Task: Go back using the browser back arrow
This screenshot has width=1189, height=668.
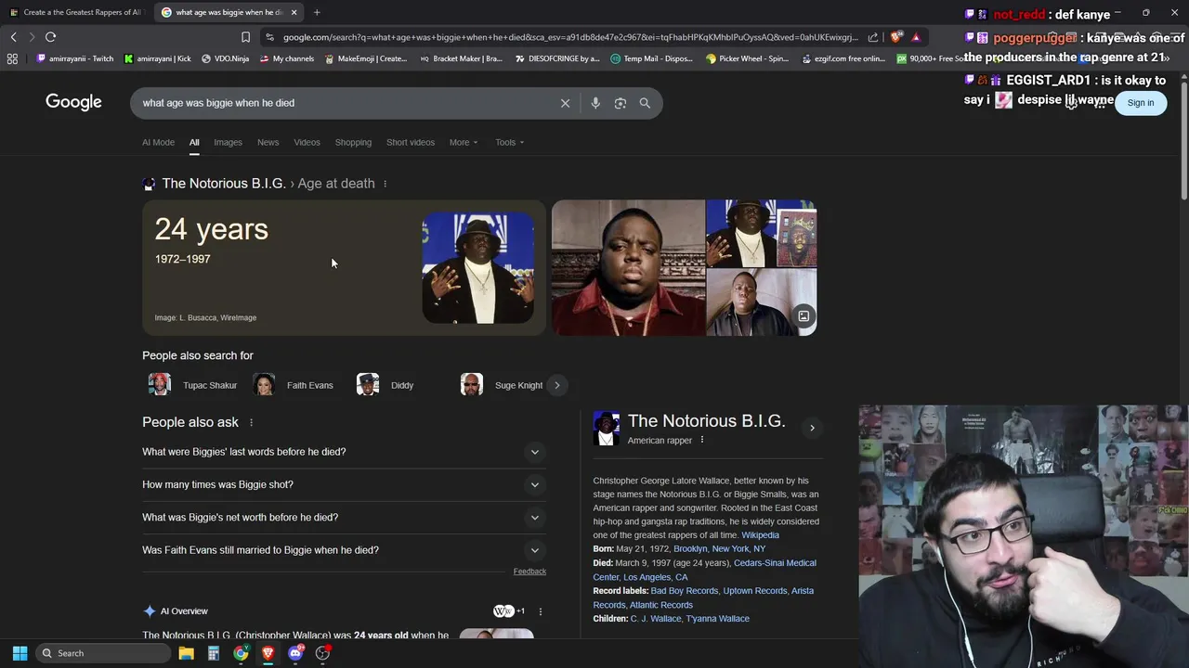Action: coord(14,37)
